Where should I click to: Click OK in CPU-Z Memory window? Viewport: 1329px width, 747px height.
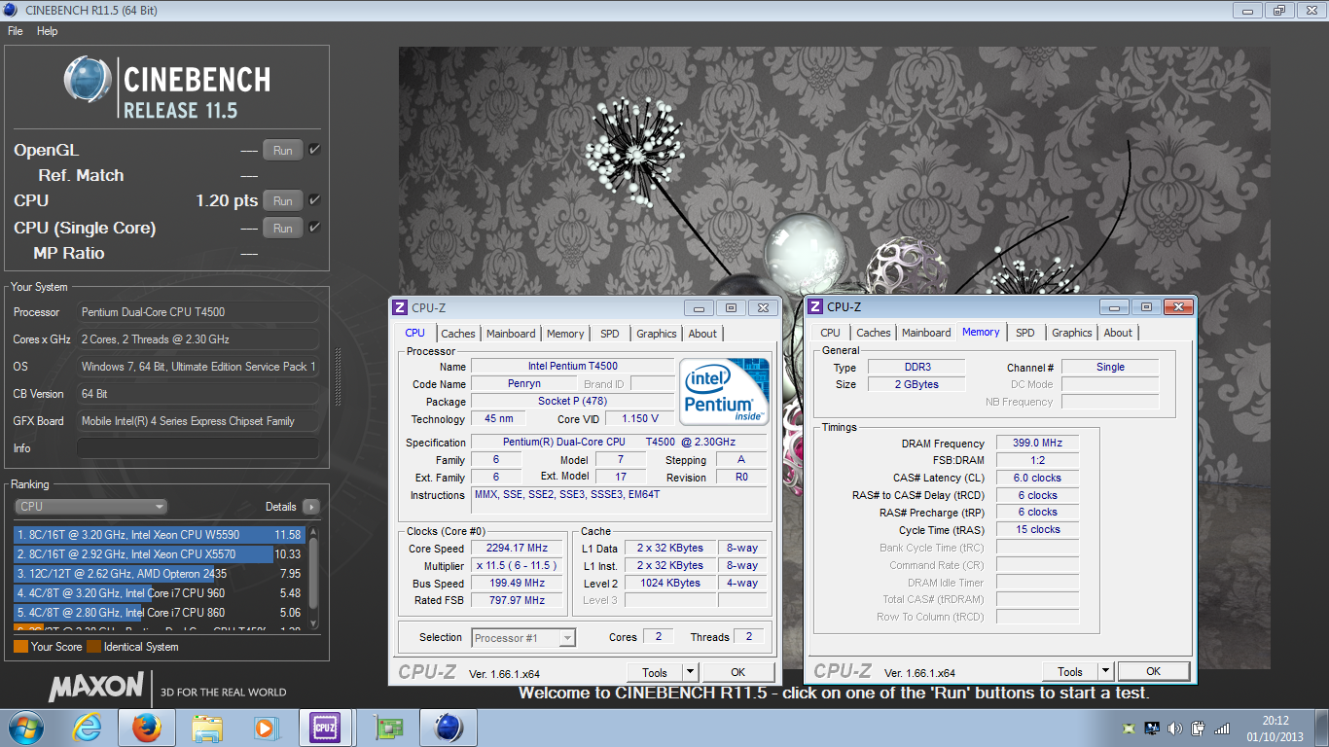click(1153, 671)
